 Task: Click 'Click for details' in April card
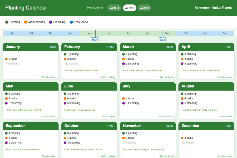(x=225, y=77)
